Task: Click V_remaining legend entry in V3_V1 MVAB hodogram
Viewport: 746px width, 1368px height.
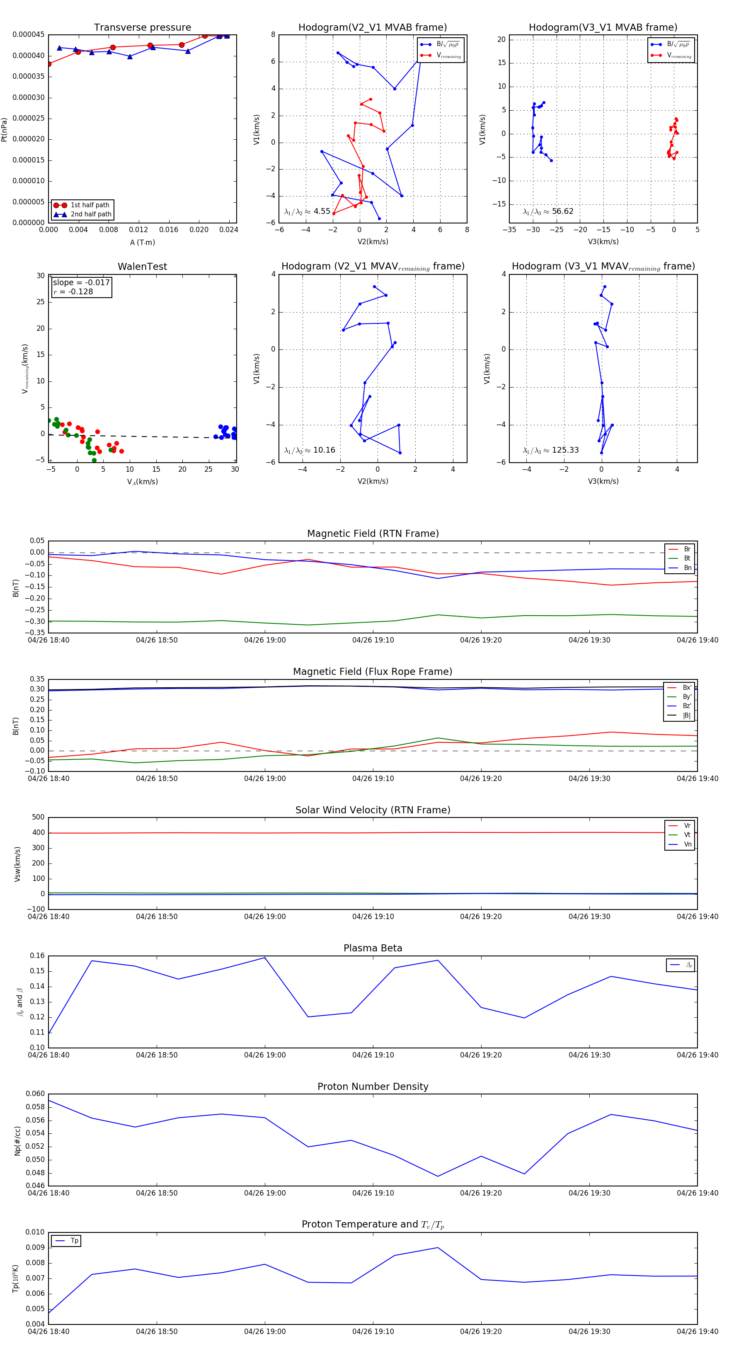Action: coord(671,55)
